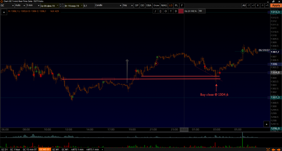
Task: Click the orange Apply button
Action: 276,5
